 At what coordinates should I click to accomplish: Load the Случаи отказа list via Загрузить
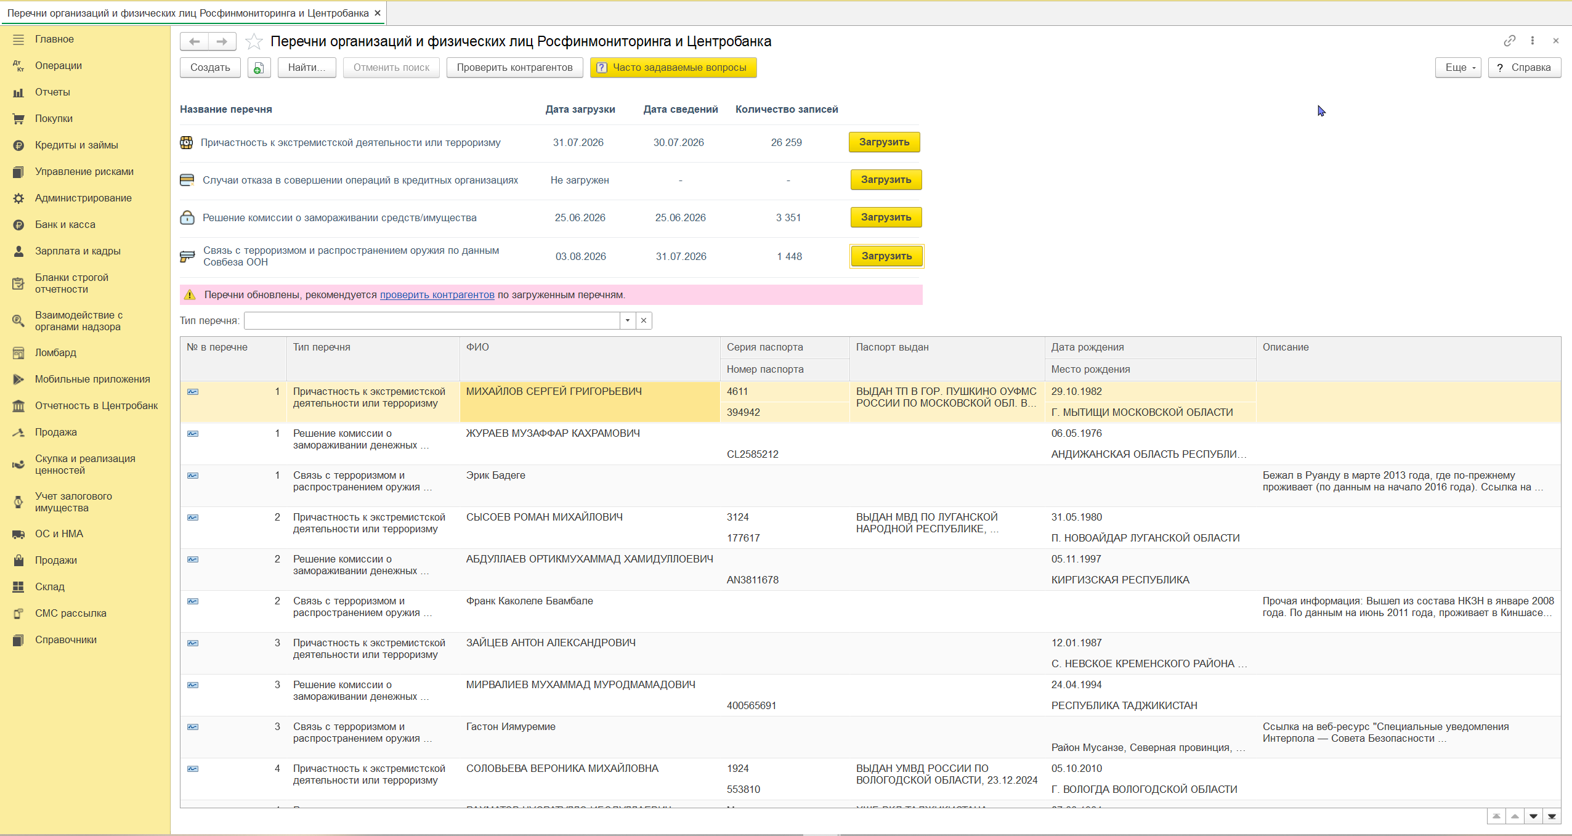tap(886, 180)
